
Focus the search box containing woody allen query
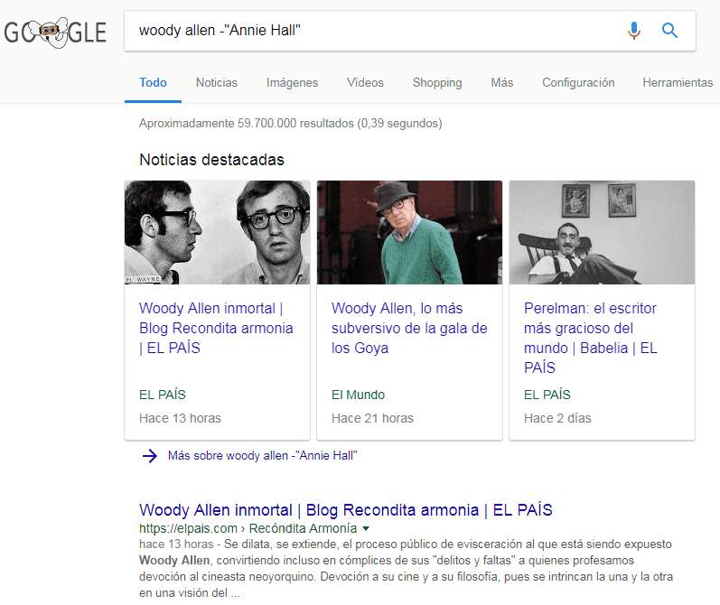[409, 31]
